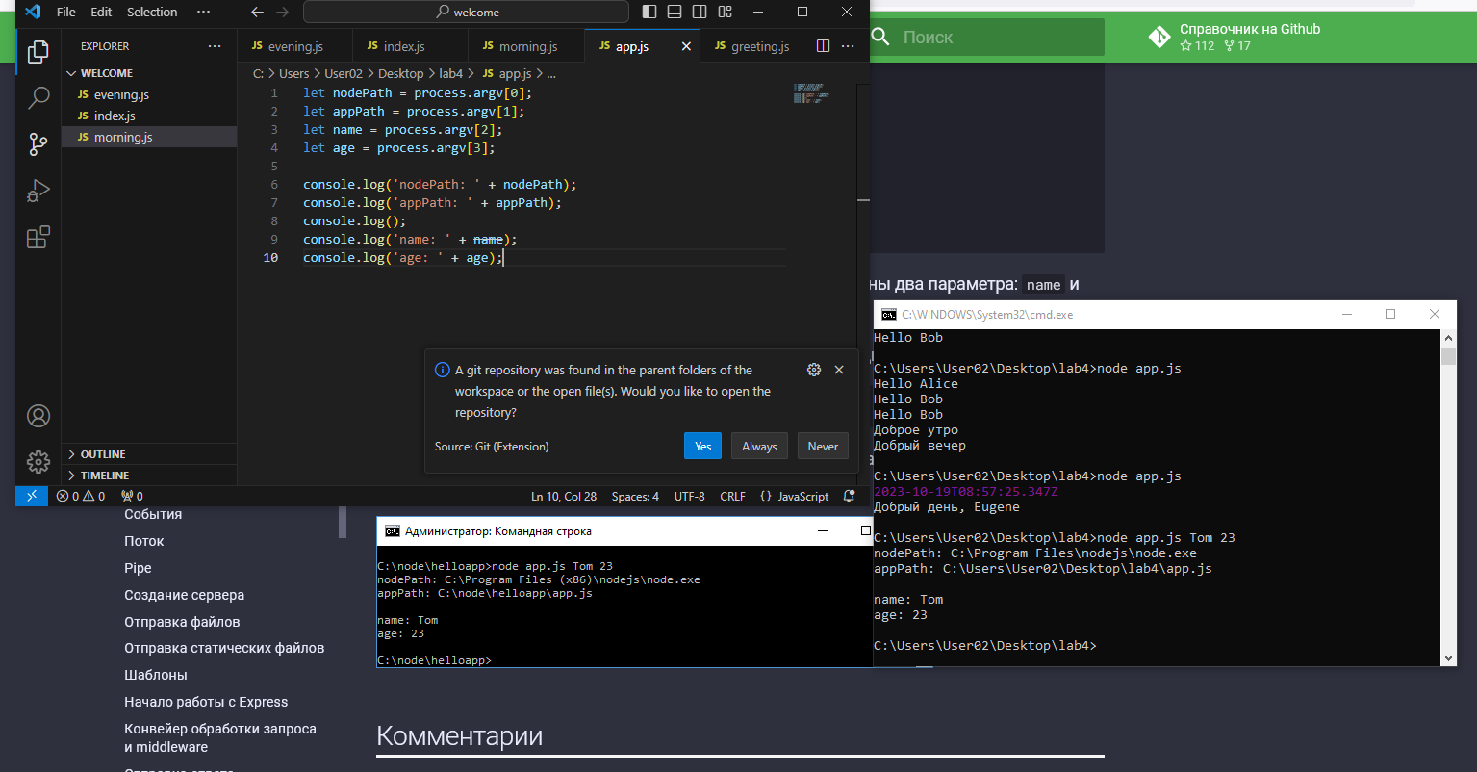Viewport: 1477px width, 772px height.
Task: Click the Never button in notification
Action: 823,446
